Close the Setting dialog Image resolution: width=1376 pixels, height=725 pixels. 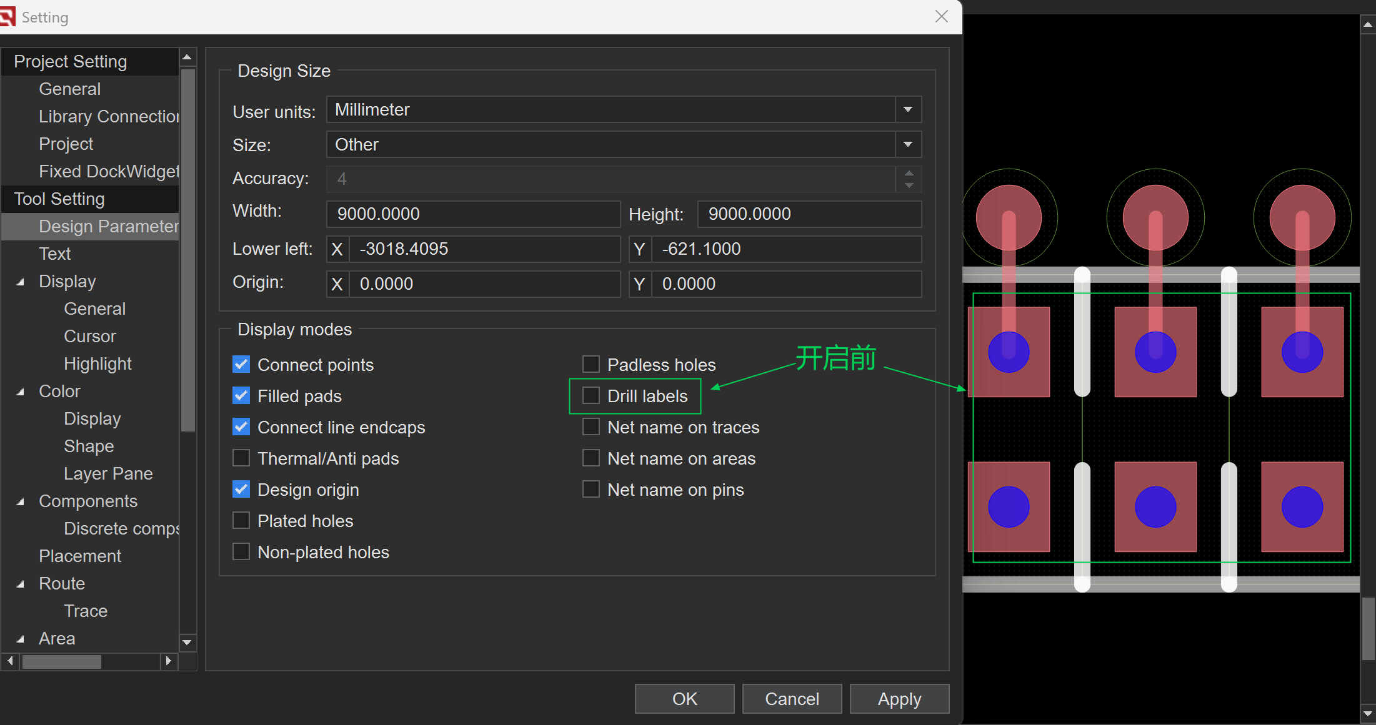pos(941,17)
